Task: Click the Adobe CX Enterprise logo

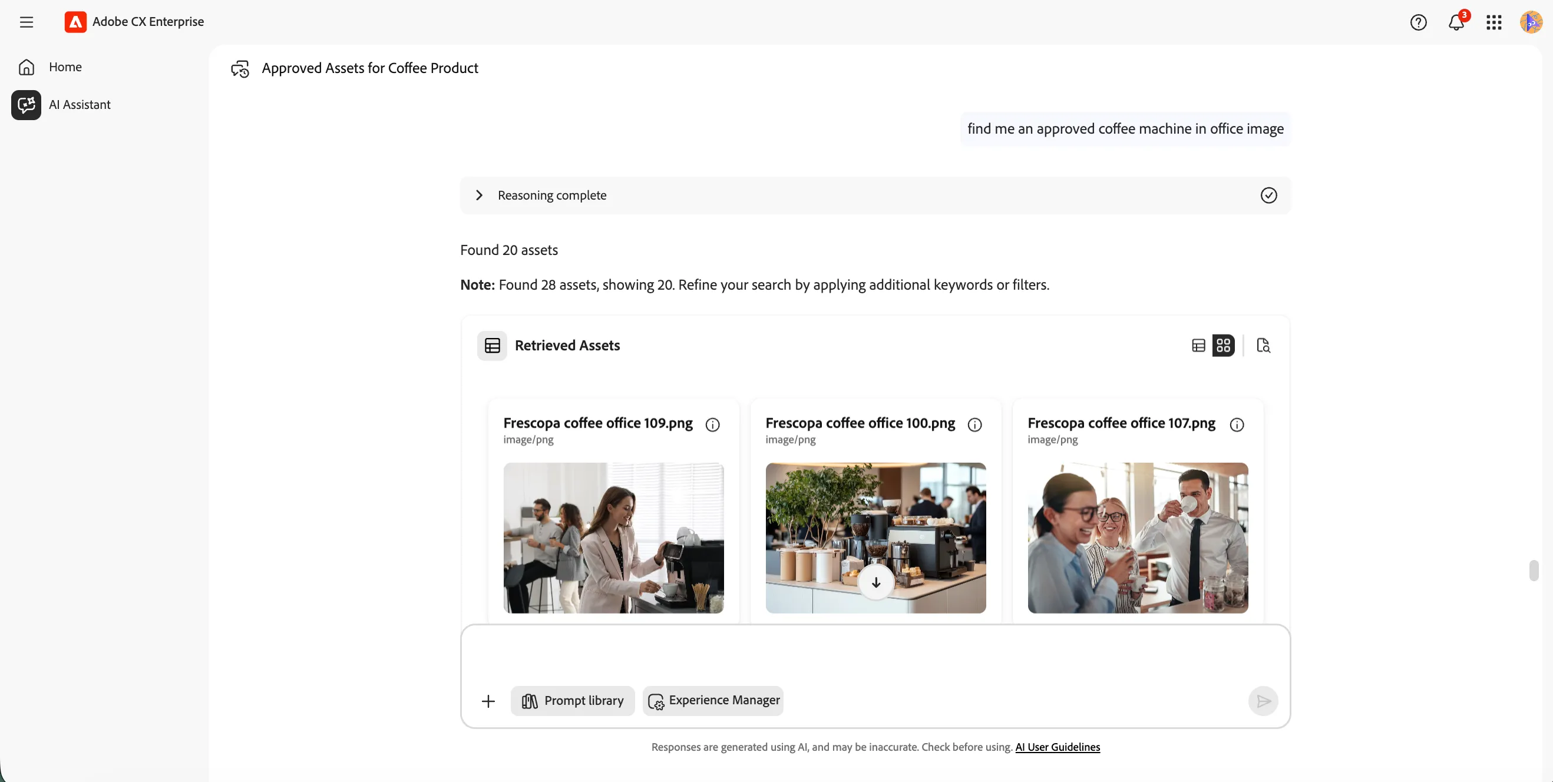Action: tap(75, 22)
